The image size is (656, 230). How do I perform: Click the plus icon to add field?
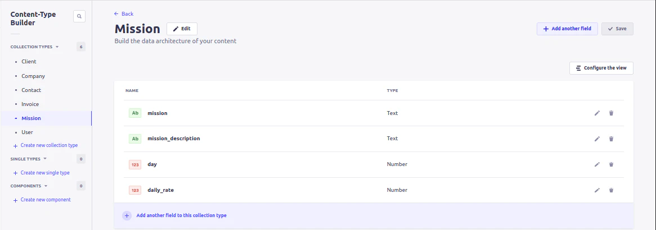[x=127, y=215]
